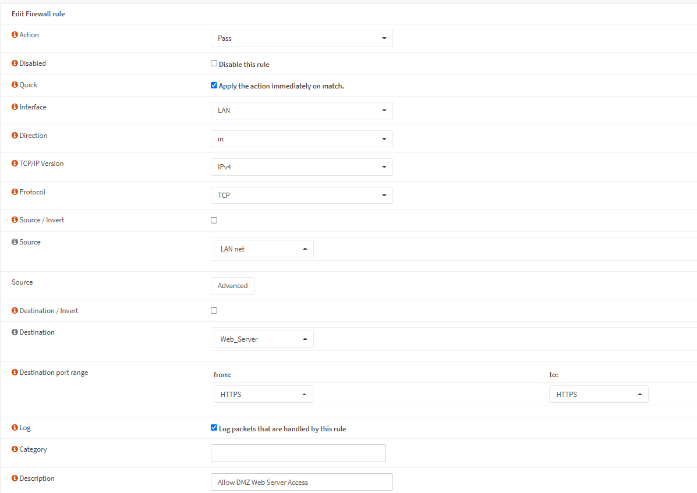Click the Interface help info icon
The height and width of the screenshot is (493, 697).
pos(15,107)
